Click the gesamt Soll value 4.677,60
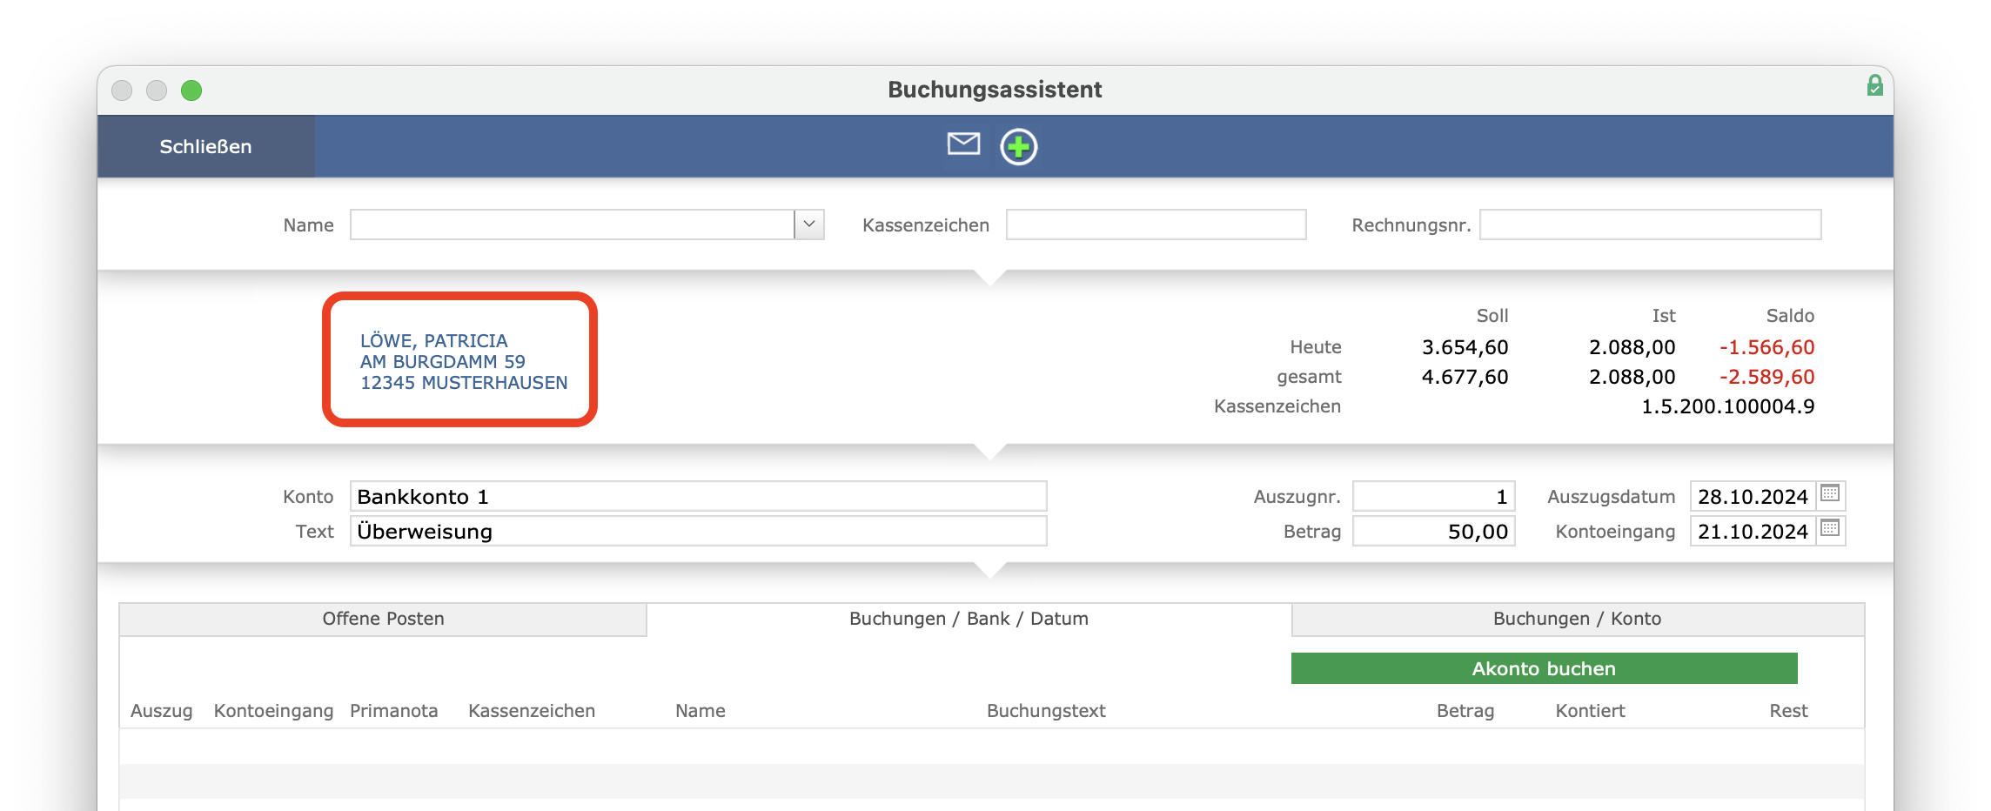The height and width of the screenshot is (811, 1991). (1465, 377)
